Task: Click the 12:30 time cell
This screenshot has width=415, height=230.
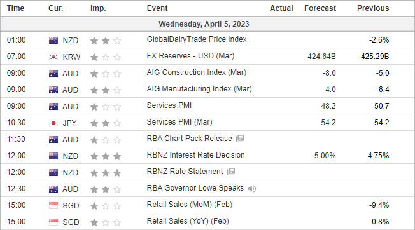Action: pyautogui.click(x=16, y=189)
